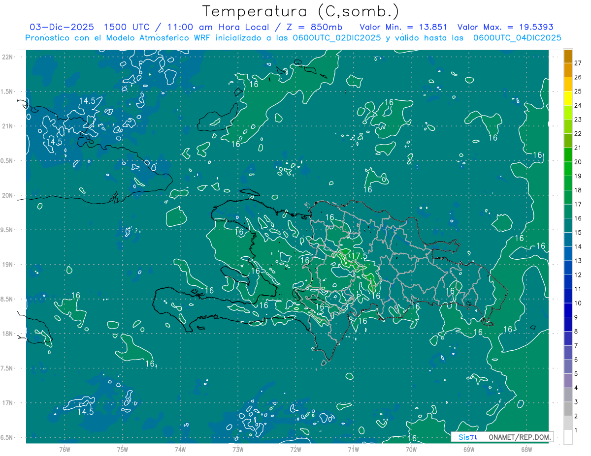This screenshot has width=591, height=456.
Task: Click "Valor Min. = 13.851" value
Action: 403,27
